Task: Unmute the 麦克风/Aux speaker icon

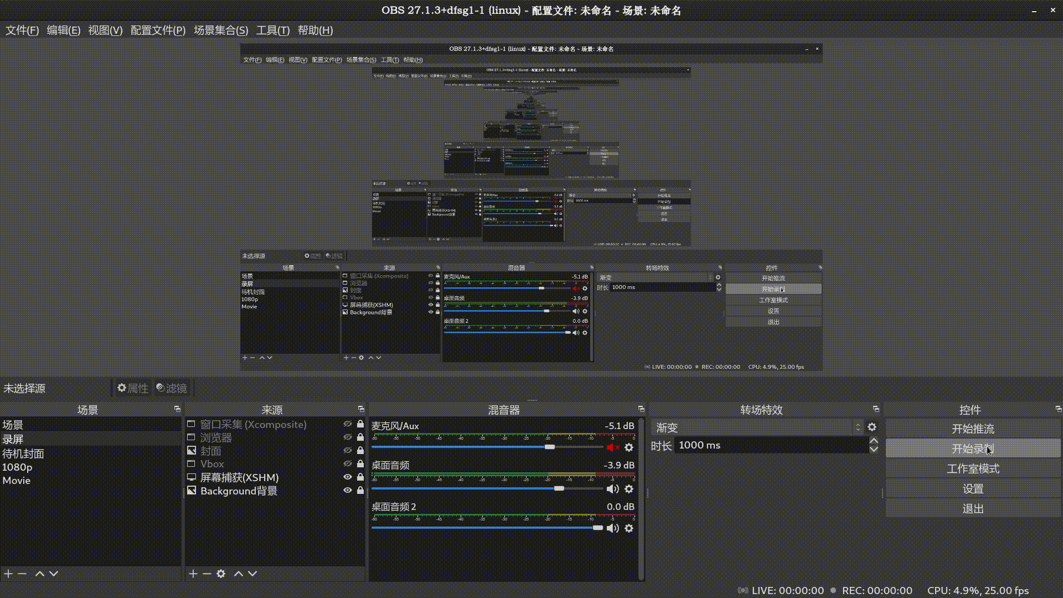Action: 612,447
